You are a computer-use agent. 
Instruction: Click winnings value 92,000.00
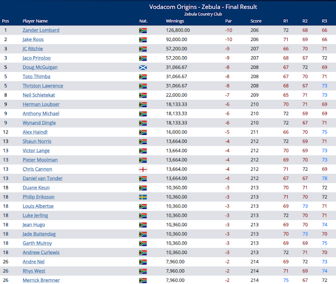click(x=176, y=39)
